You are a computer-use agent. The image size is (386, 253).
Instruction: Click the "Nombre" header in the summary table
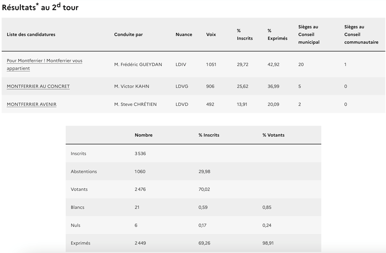click(144, 135)
